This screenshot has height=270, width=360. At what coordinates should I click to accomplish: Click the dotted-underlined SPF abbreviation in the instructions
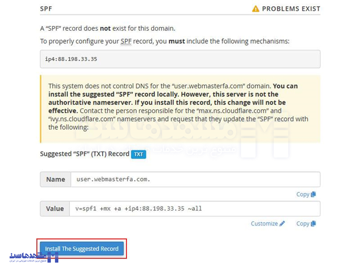126,41
